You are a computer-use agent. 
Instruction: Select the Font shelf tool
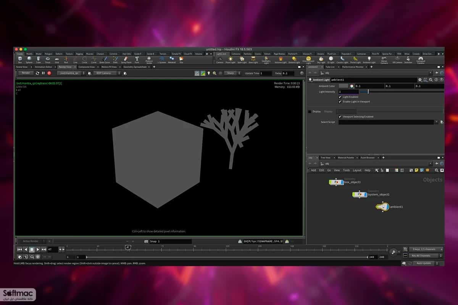tap(137, 60)
